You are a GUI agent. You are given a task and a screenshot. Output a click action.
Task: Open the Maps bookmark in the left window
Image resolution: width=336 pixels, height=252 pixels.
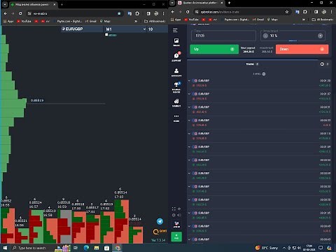click(x=105, y=21)
